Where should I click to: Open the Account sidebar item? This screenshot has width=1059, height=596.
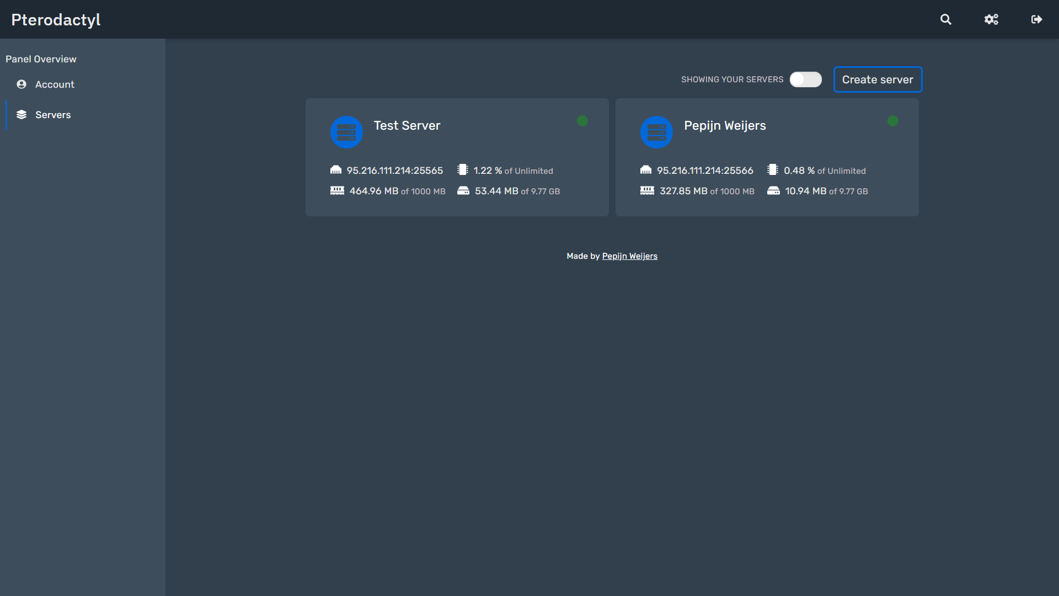(55, 84)
